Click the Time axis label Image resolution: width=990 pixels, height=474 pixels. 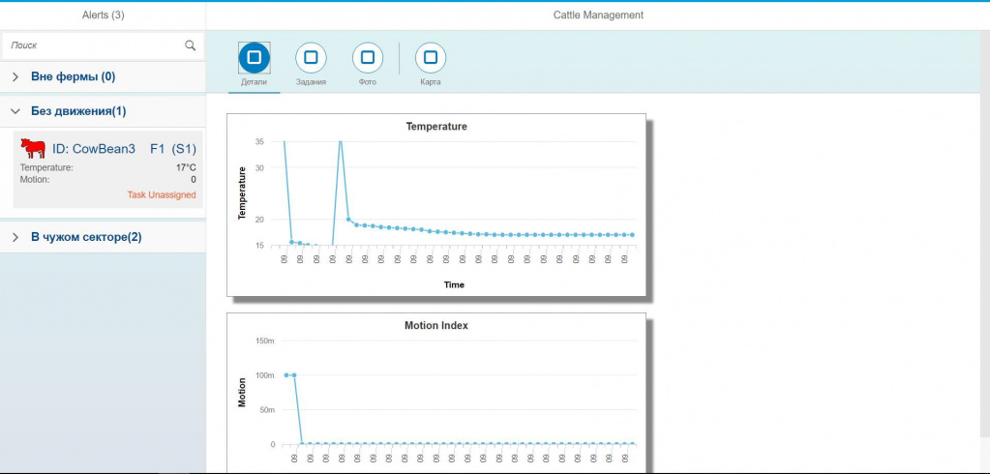(454, 284)
